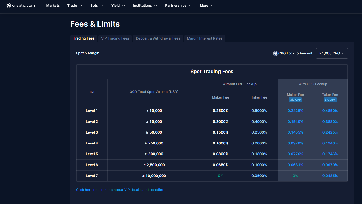Click the Level 1 row label
This screenshot has width=362, height=204.
(x=92, y=111)
